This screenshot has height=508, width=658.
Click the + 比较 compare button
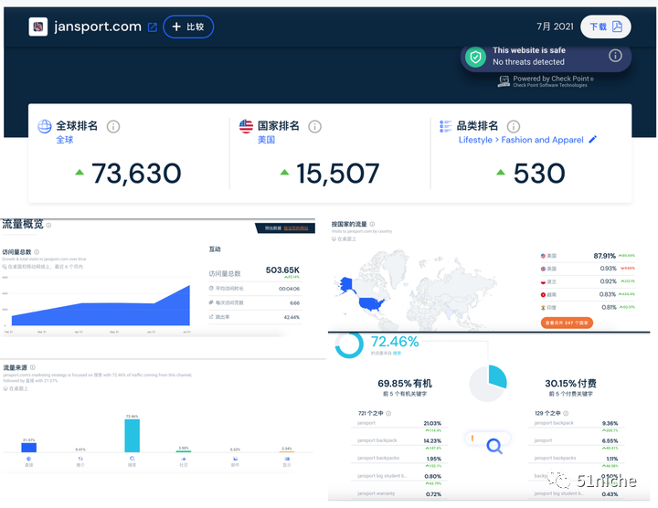tap(188, 26)
